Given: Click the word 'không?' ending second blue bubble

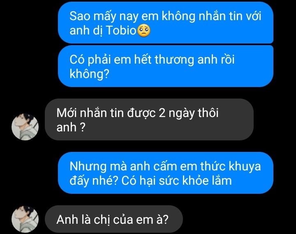Looking at the screenshot, I should pyautogui.click(x=90, y=74).
